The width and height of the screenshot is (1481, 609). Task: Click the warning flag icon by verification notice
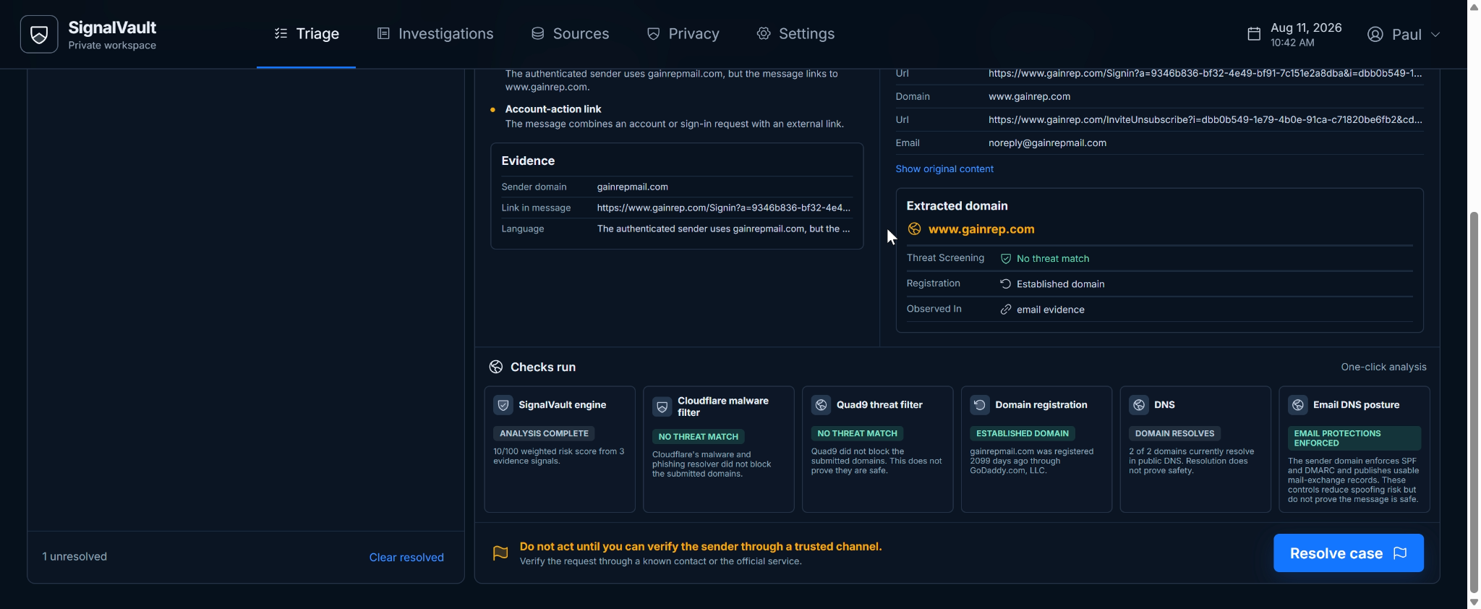pyautogui.click(x=500, y=553)
